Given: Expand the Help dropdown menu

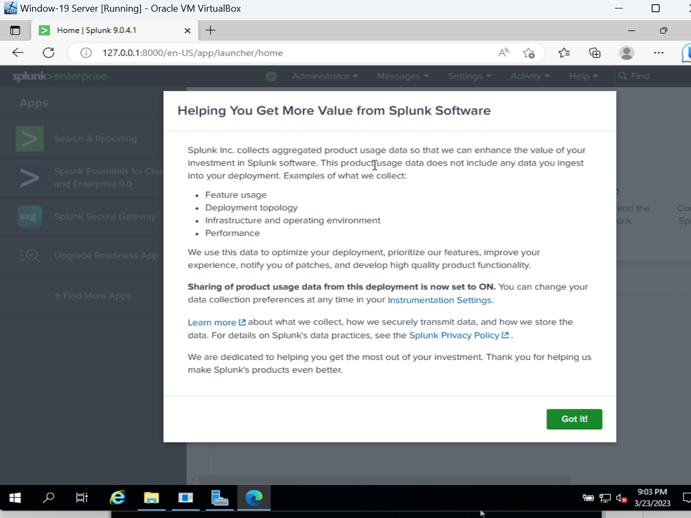Looking at the screenshot, I should (583, 76).
